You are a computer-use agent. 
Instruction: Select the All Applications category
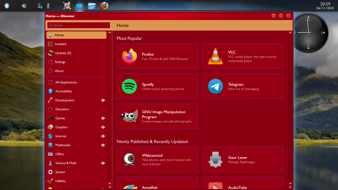point(66,82)
